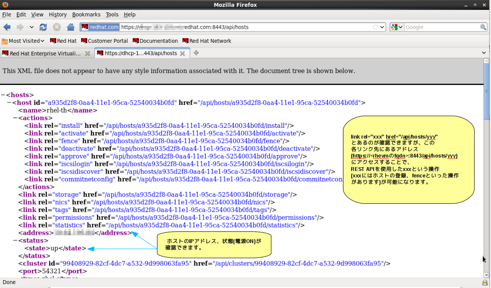This screenshot has height=288, width=491.
Task: Collapse the hosts XML root node
Action: tap(3, 95)
